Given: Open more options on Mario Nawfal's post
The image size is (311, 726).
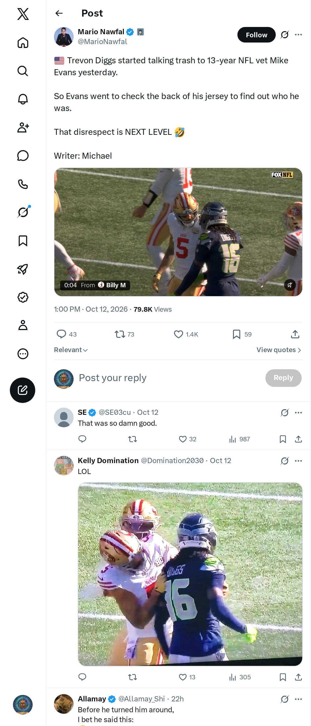Looking at the screenshot, I should tap(298, 35).
